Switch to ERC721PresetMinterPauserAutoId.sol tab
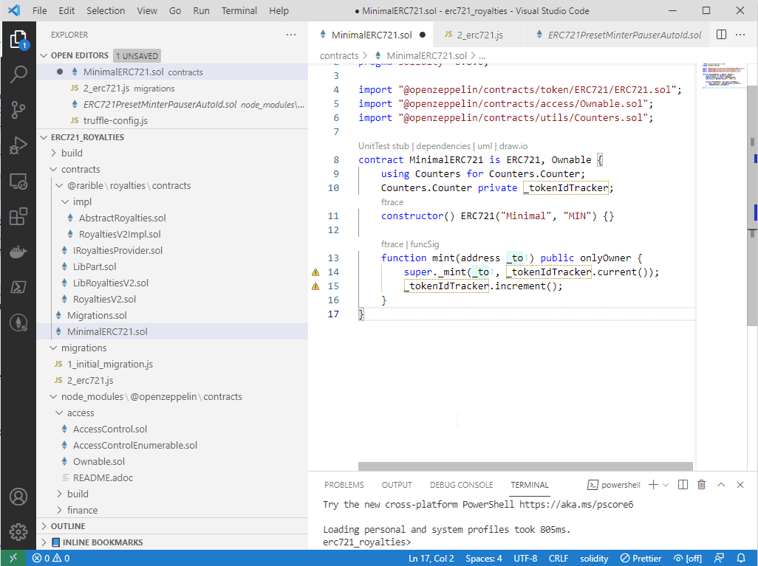Viewport: 758px width, 566px height. [x=619, y=35]
